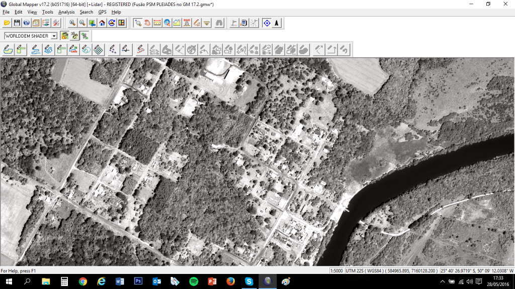Open the Analysis menu
The width and height of the screenshot is (515, 289).
66,12
